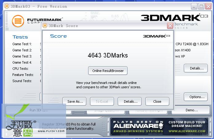The height and width of the screenshot is (139, 214).
Task: Click the 3DMARK03 logo in the Score dialog
Action: (x=157, y=36)
